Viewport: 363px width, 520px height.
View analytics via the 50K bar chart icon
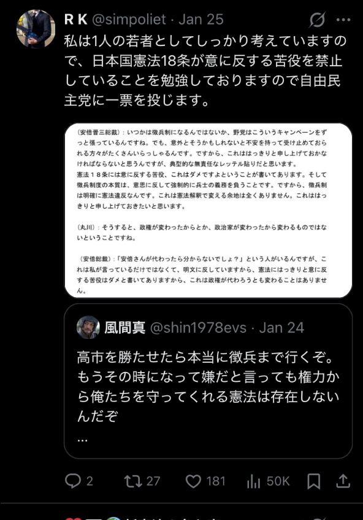point(253,481)
